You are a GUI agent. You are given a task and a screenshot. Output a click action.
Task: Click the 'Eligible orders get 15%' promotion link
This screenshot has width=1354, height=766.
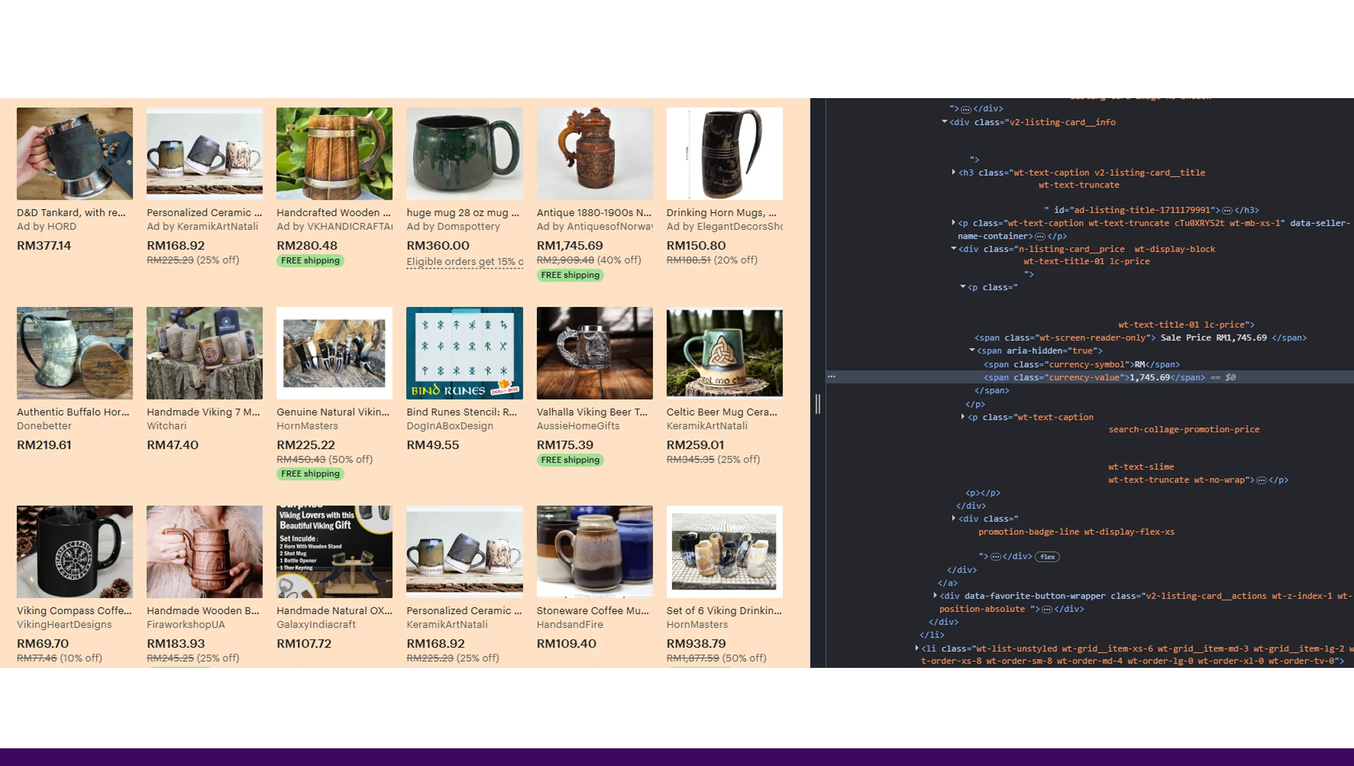[464, 261]
